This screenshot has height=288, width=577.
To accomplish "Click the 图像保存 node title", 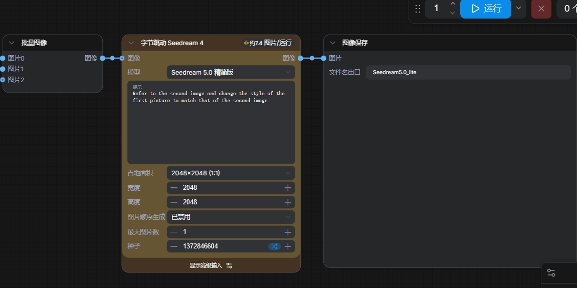I will 355,43.
